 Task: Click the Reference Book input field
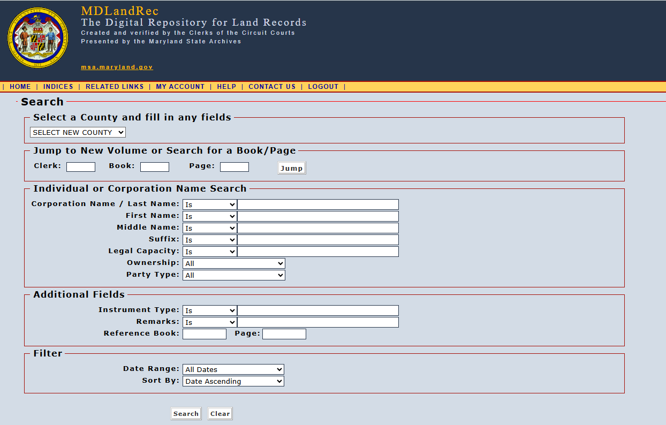tap(205, 334)
